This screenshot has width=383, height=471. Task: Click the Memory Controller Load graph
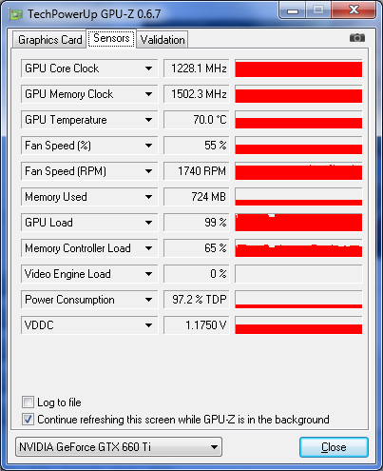[298, 248]
